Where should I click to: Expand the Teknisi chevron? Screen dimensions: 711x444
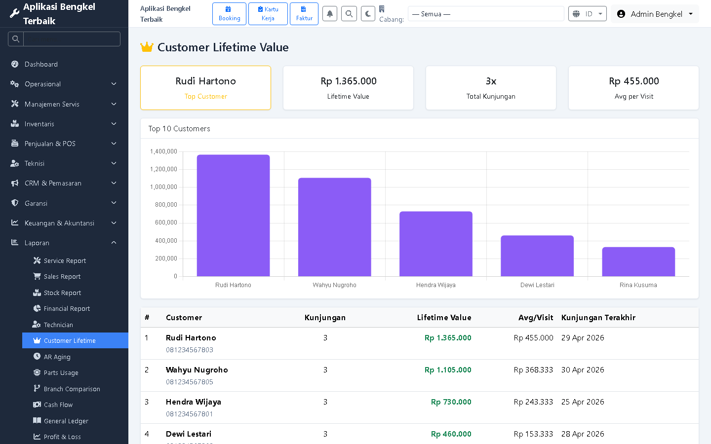[x=114, y=163]
